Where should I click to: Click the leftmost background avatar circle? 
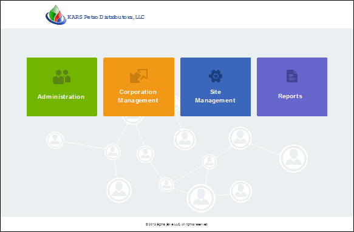click(x=55, y=140)
